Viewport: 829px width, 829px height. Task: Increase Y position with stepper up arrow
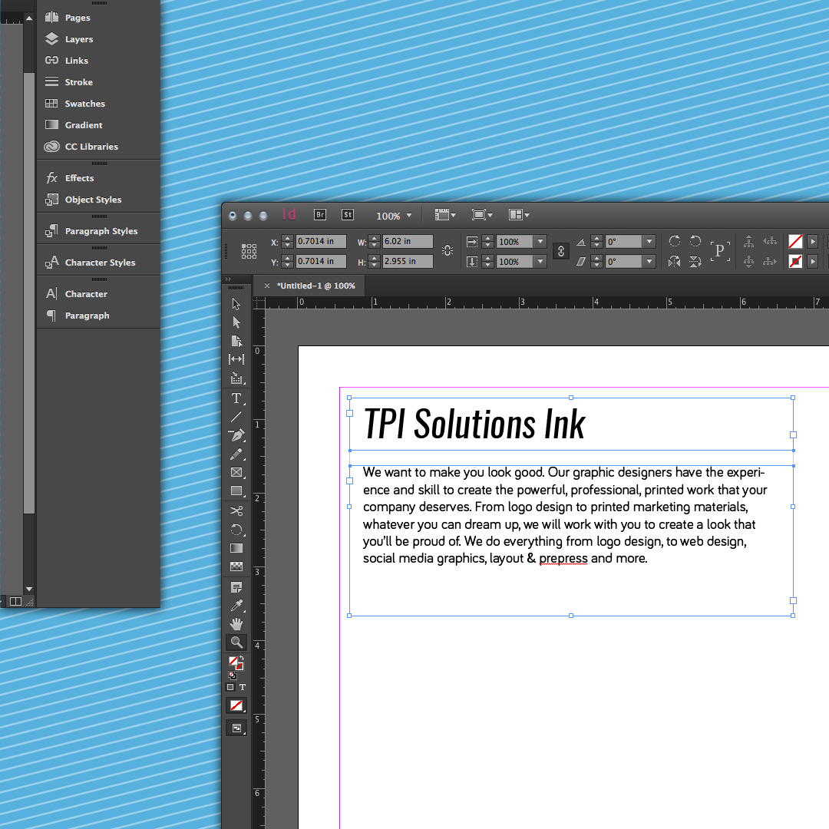coord(288,257)
